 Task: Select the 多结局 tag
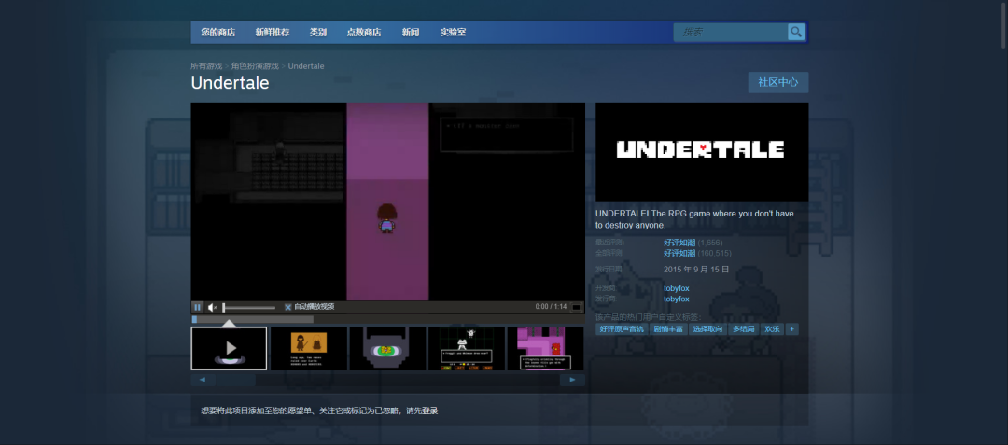coord(743,328)
